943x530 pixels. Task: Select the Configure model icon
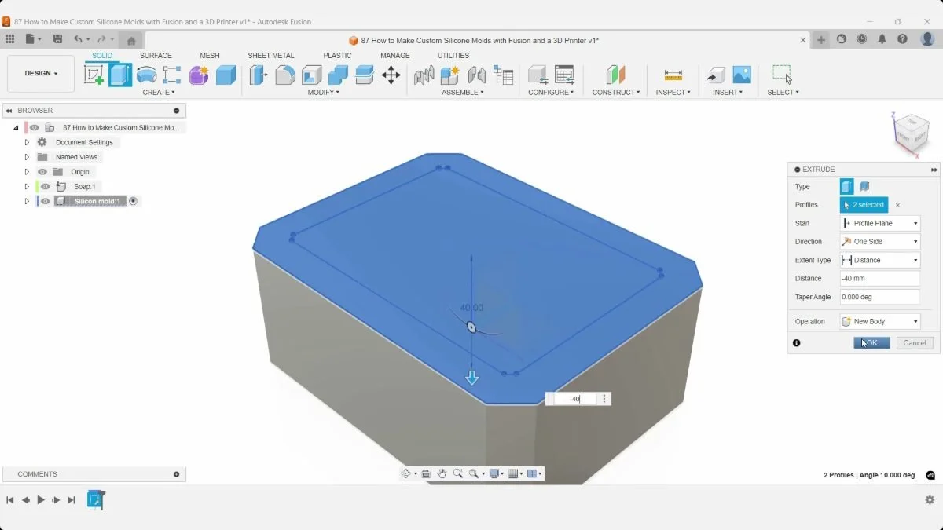point(538,75)
